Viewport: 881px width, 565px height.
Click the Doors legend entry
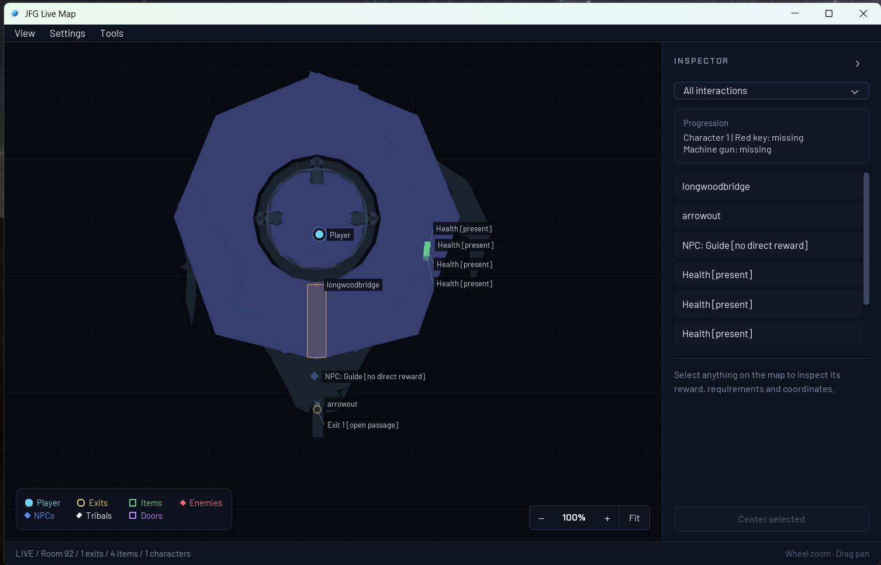146,516
